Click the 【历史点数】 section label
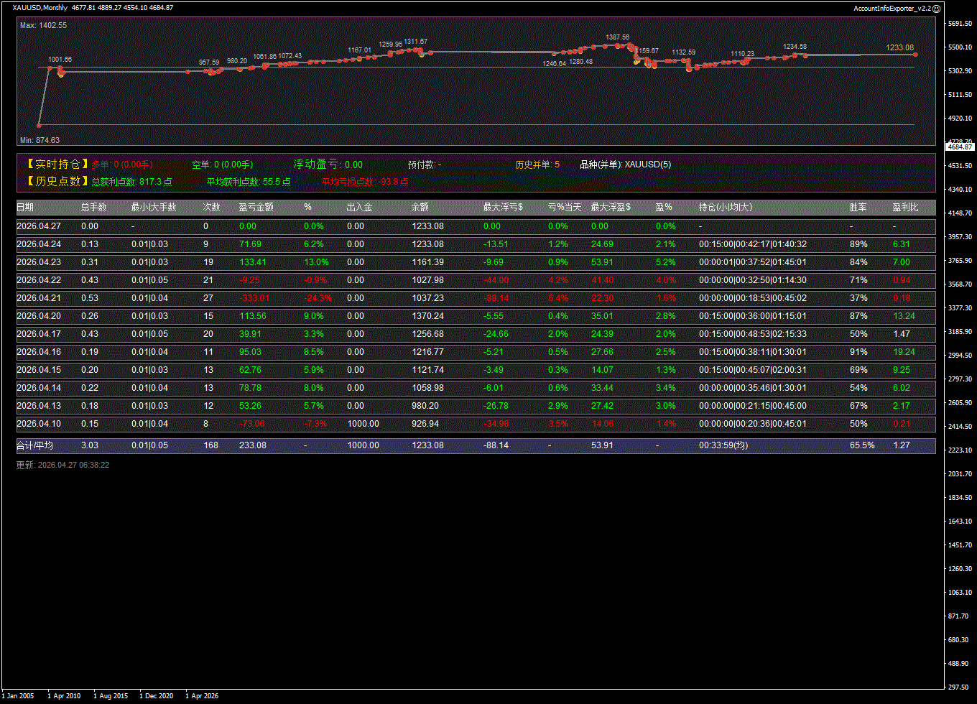The height and width of the screenshot is (704, 977). click(53, 181)
